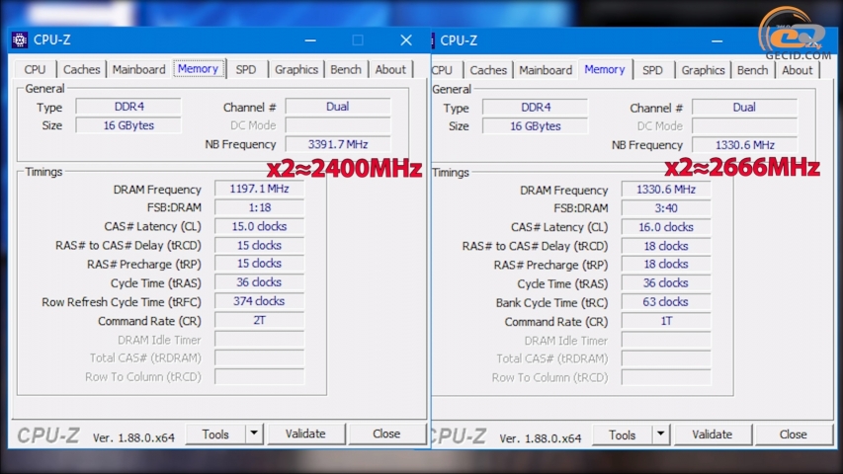Click the 18 clocks tRP value in right window

click(666, 265)
